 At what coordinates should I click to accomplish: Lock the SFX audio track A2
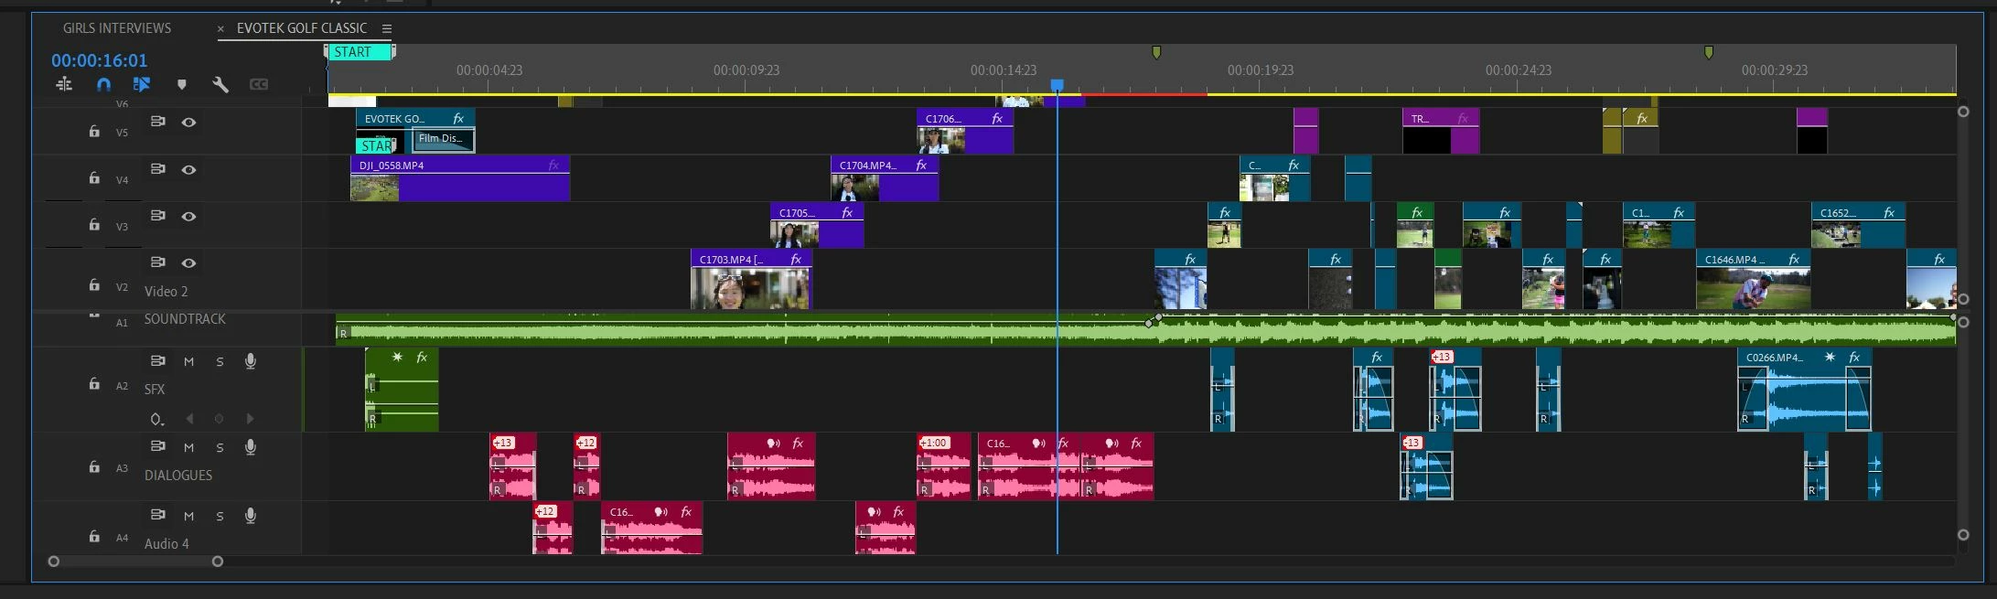(94, 384)
